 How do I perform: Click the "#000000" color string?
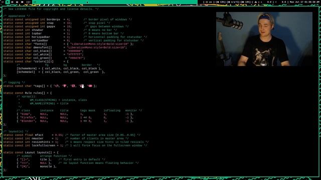[x=75, y=51]
